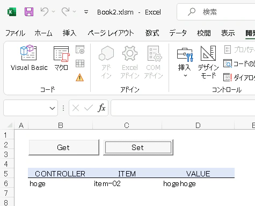
Task: Select column B header
Action: (61, 125)
